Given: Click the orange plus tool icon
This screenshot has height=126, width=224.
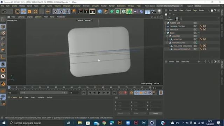Looking at the screenshot, I should pyautogui.click(x=48, y=12).
